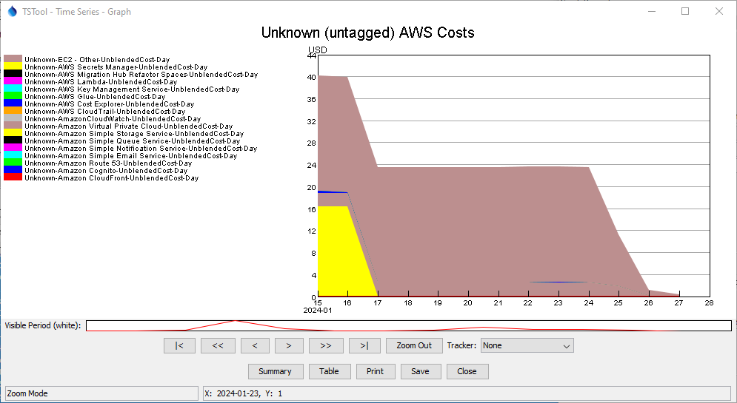Click the Unknown-AmazonCloudWatch legend label
737x403 pixels.
pyautogui.click(x=113, y=119)
